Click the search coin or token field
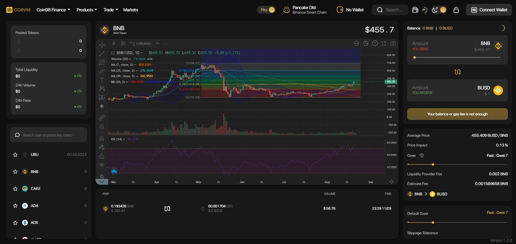516x244 pixels. (49, 135)
